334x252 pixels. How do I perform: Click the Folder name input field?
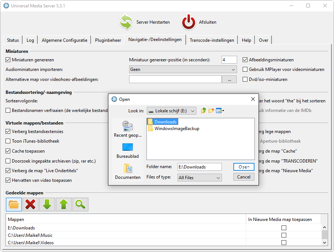[x=200, y=167]
